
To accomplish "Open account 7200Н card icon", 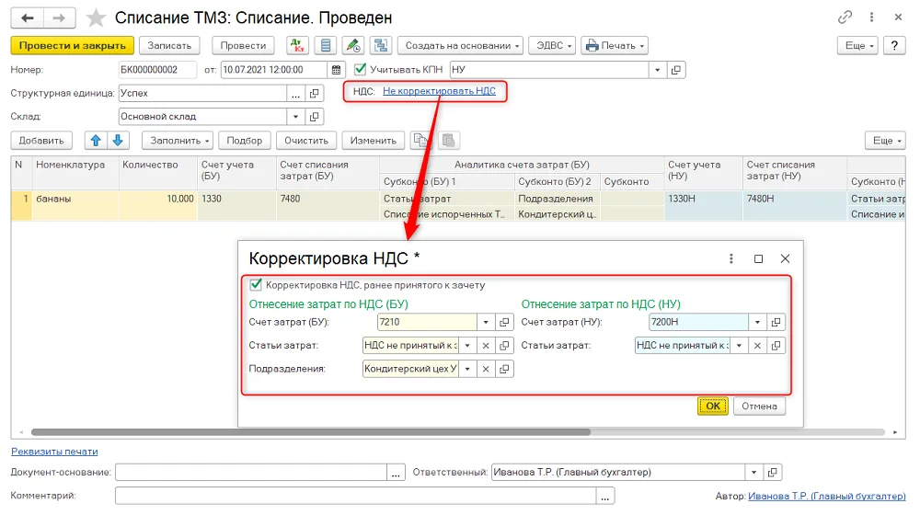I will (x=776, y=322).
